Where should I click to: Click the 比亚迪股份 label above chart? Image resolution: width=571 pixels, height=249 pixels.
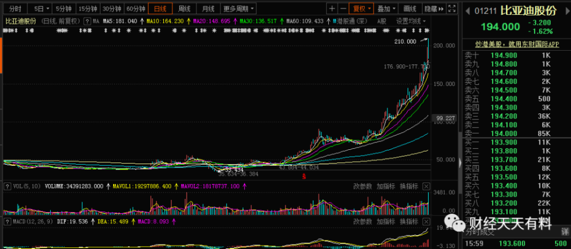[x=21, y=21]
